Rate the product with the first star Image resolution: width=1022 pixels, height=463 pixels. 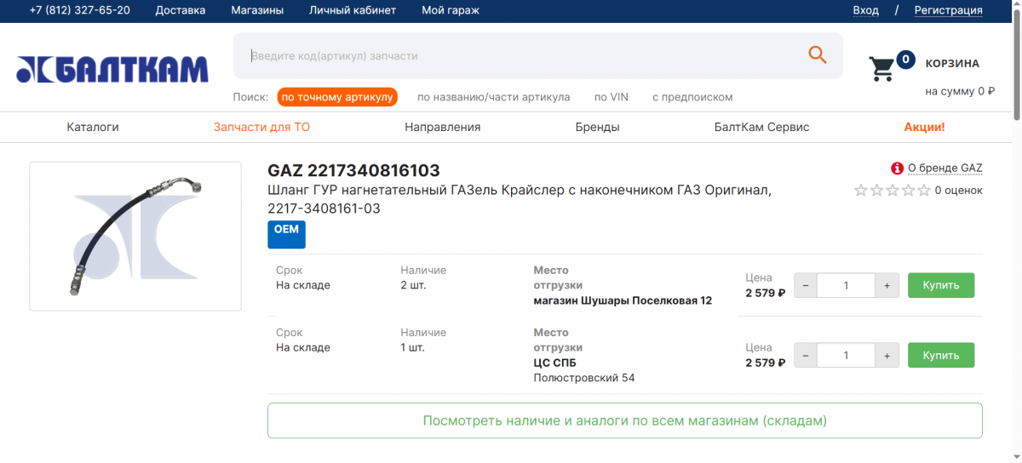click(x=861, y=191)
